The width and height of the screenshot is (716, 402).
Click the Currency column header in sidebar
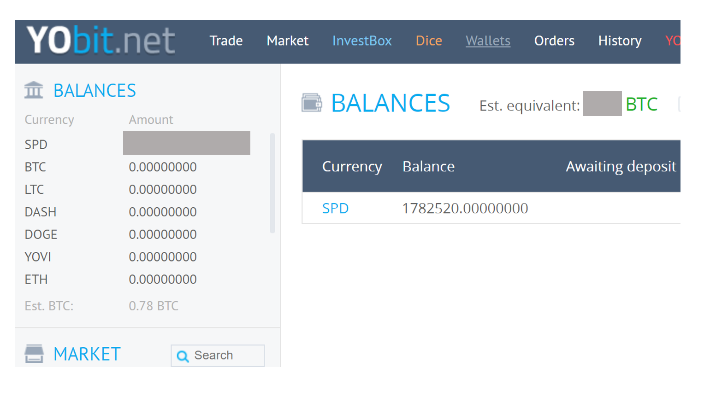49,120
